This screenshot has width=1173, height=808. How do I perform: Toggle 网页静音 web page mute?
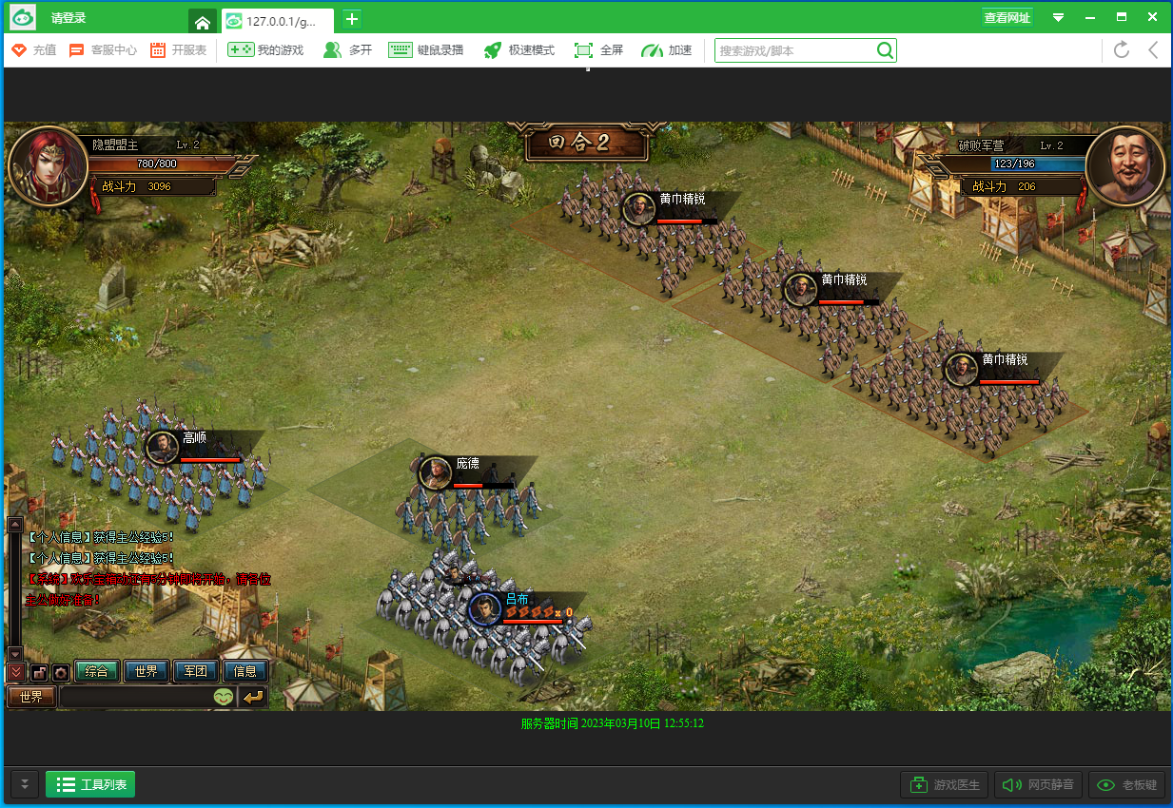(1038, 785)
